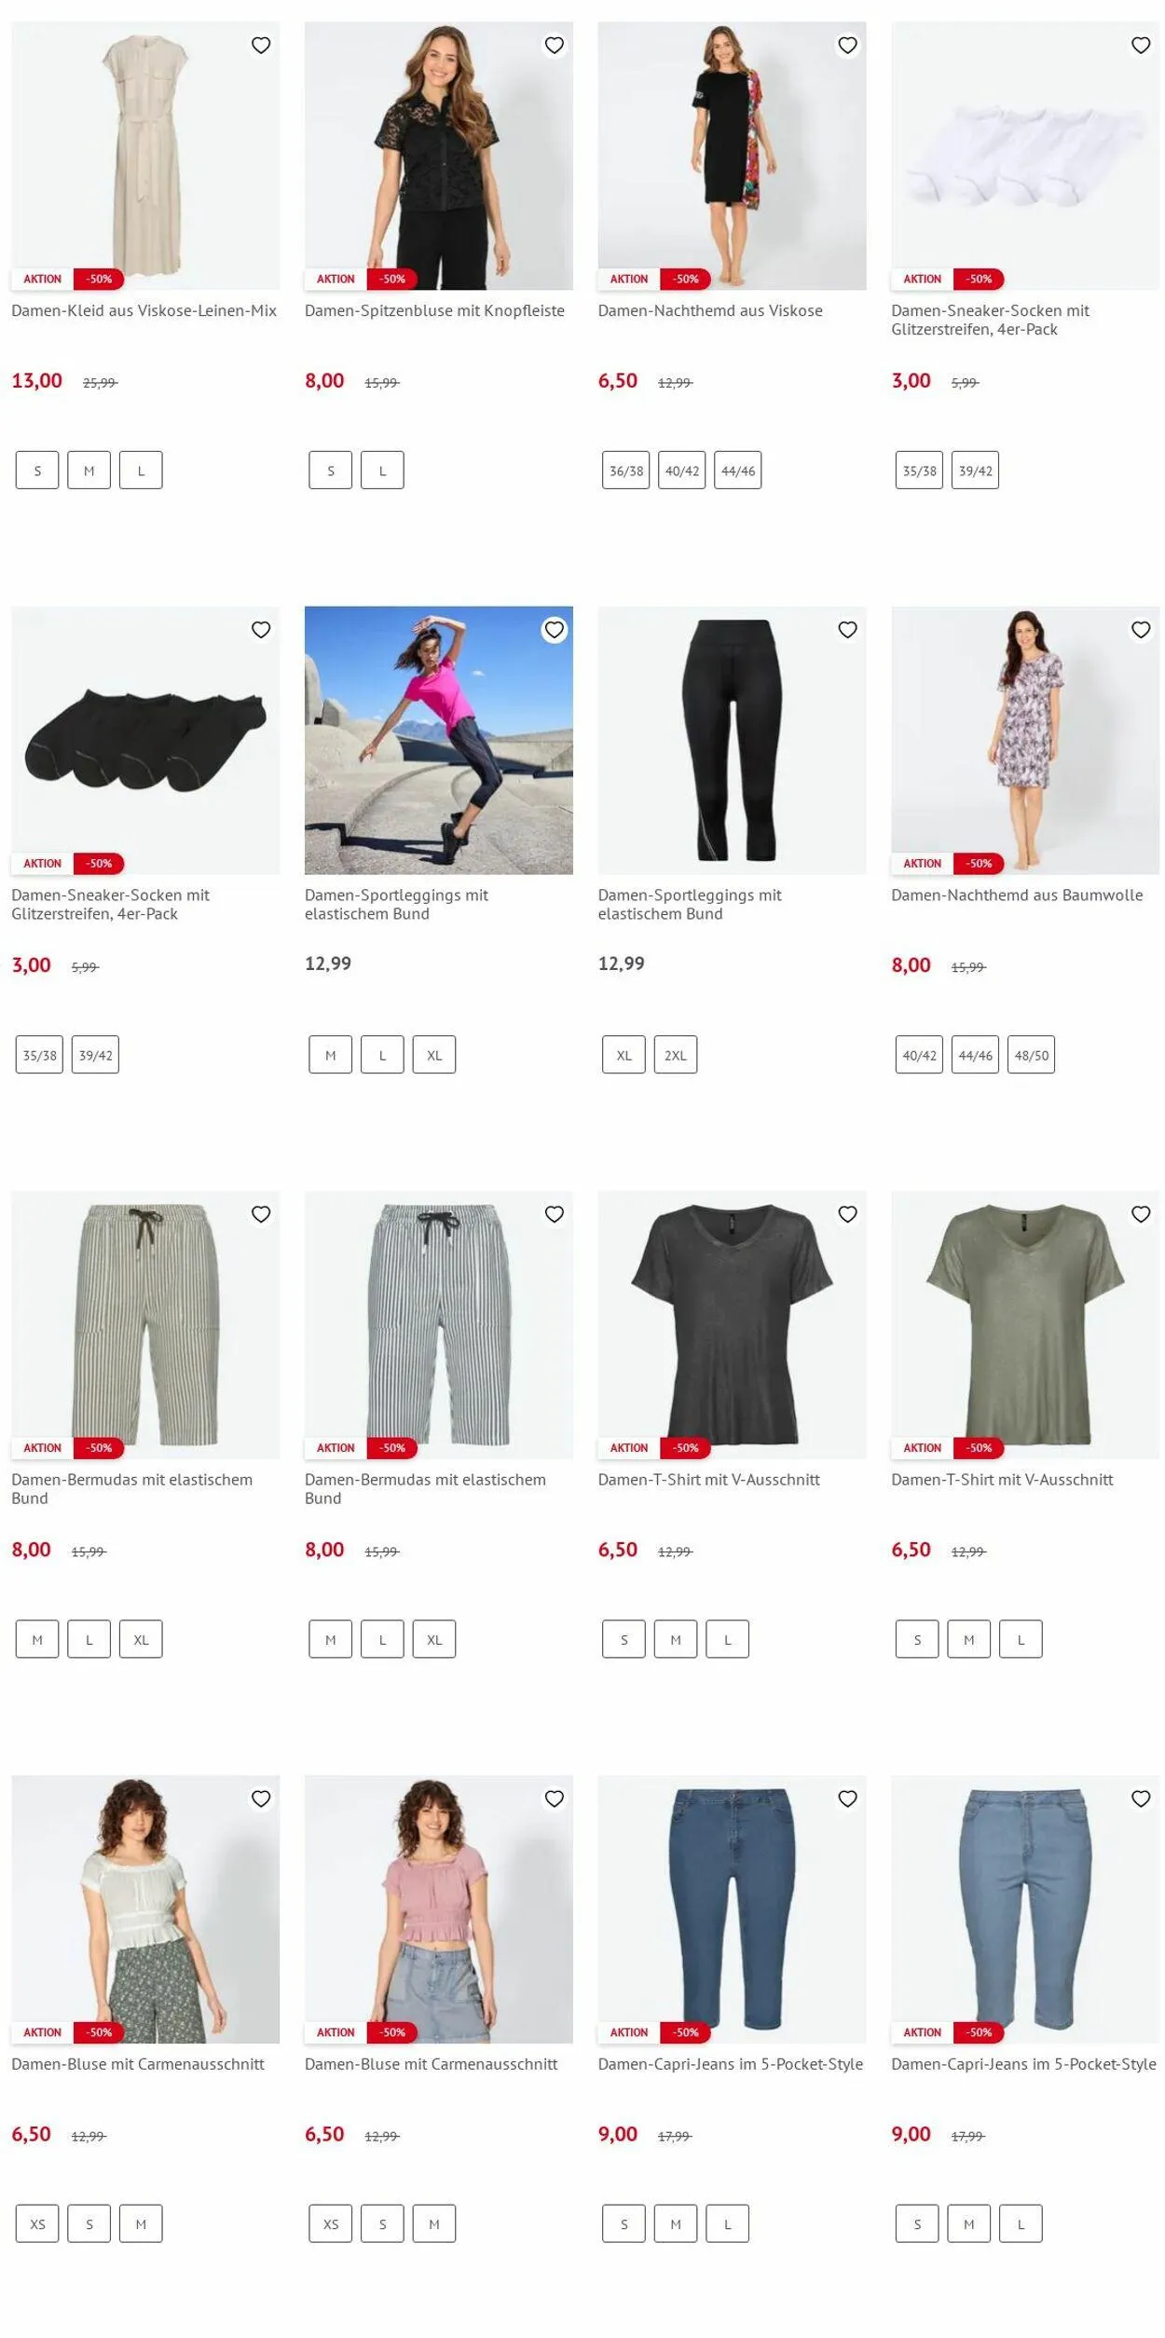Screen dimensions: 1165x2338
Task: Wishlist the olive green V-Ausschnitt T-Shirt
Action: pos(1141,1214)
